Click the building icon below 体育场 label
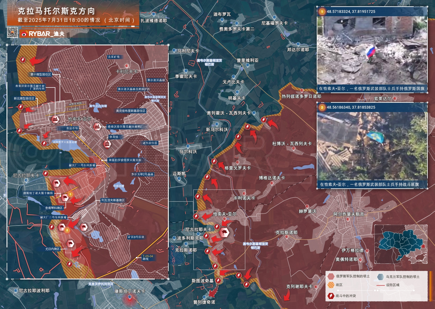 tap(107, 144)
